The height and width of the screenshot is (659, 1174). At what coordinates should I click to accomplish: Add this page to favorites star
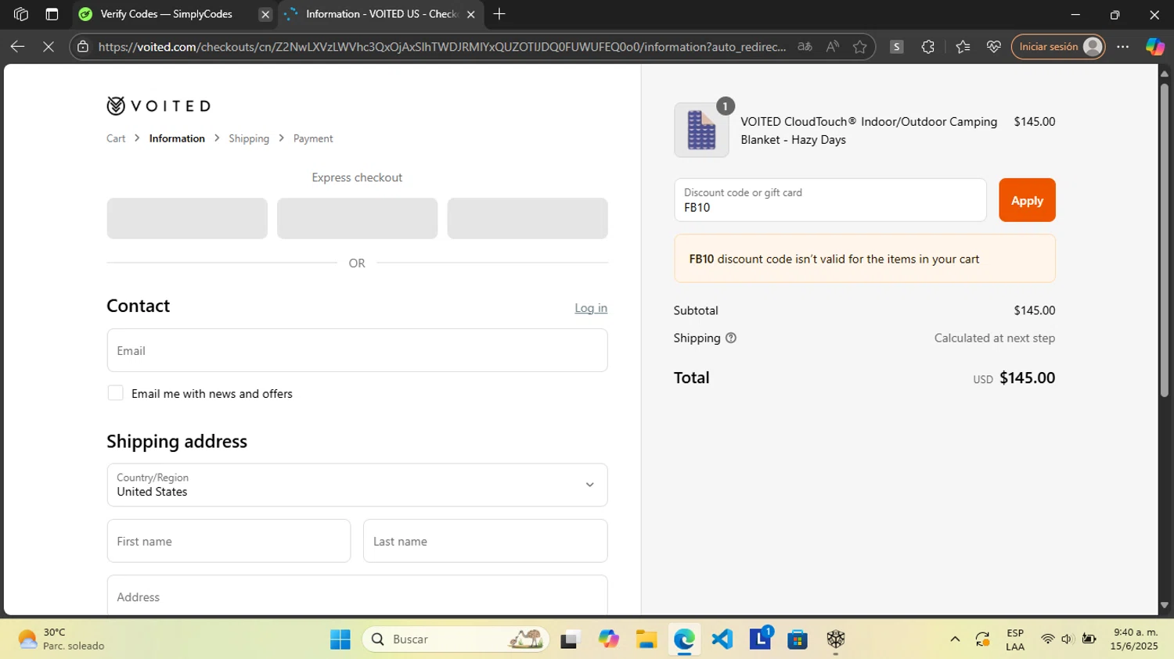coord(859,47)
